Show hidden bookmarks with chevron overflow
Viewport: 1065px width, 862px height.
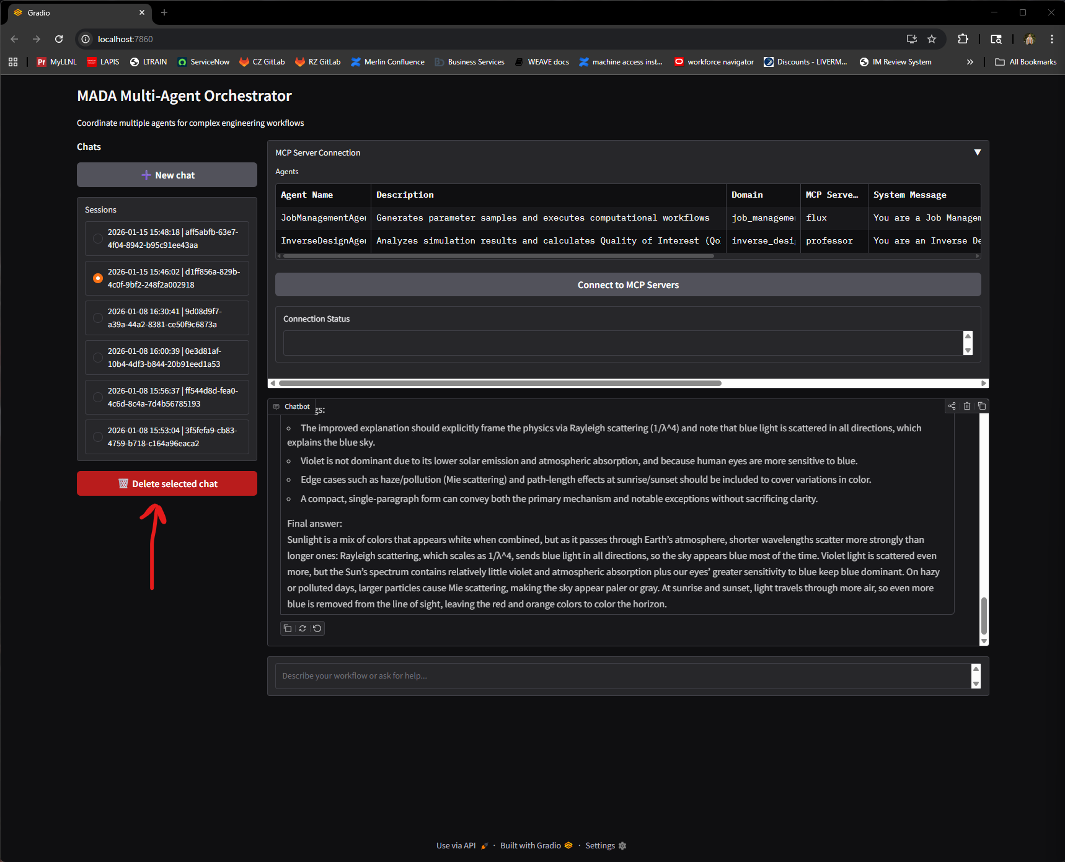(x=970, y=62)
